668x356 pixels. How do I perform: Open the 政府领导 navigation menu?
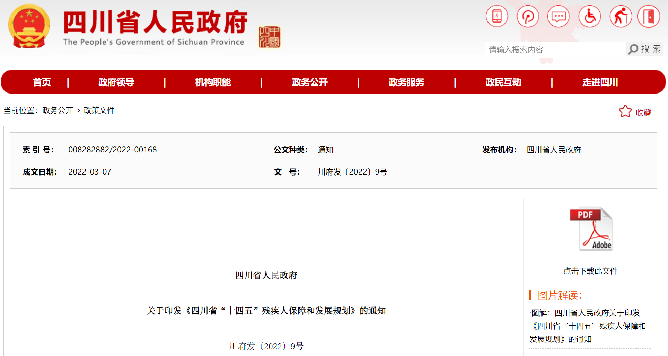click(116, 82)
